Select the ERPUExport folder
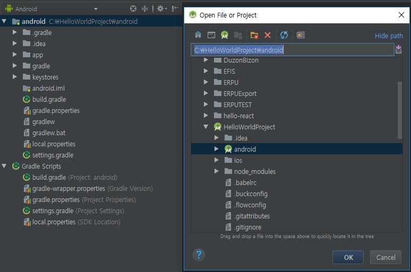Viewport: 411px width, 272px height. point(235,93)
